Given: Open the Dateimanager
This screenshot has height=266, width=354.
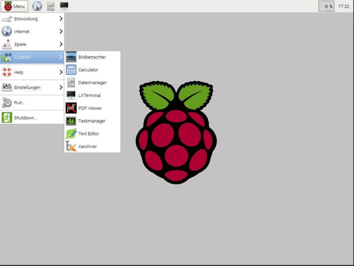Looking at the screenshot, I should [91, 82].
